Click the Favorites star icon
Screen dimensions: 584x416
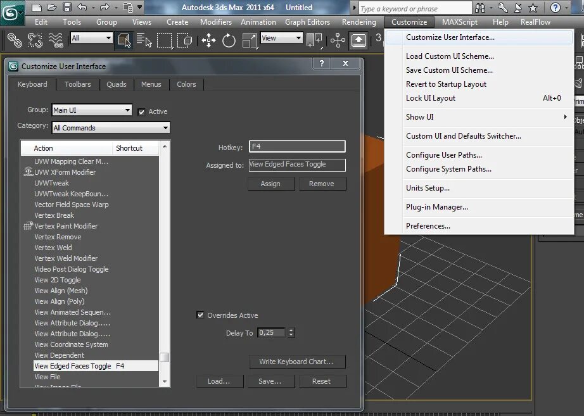tap(533, 8)
